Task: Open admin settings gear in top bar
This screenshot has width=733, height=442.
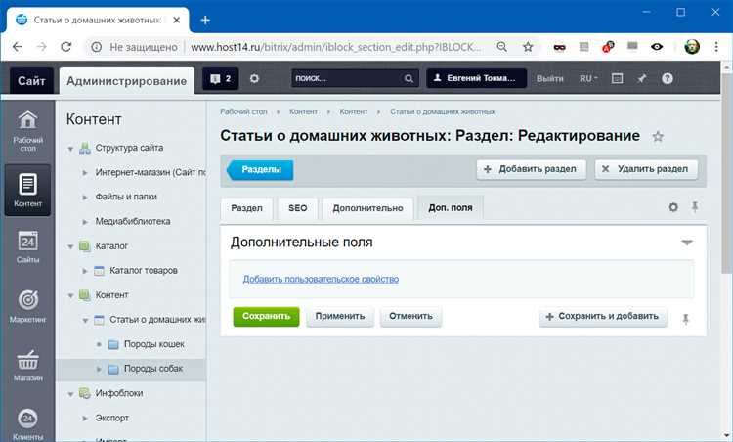Action: [x=254, y=78]
